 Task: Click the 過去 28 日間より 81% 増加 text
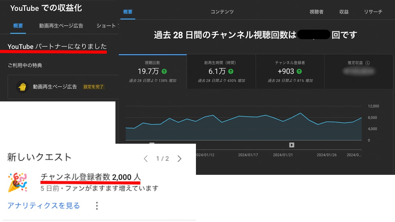pos(290,81)
